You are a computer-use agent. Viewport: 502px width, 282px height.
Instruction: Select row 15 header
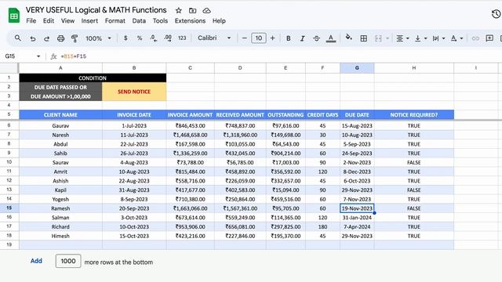pyautogui.click(x=9, y=208)
